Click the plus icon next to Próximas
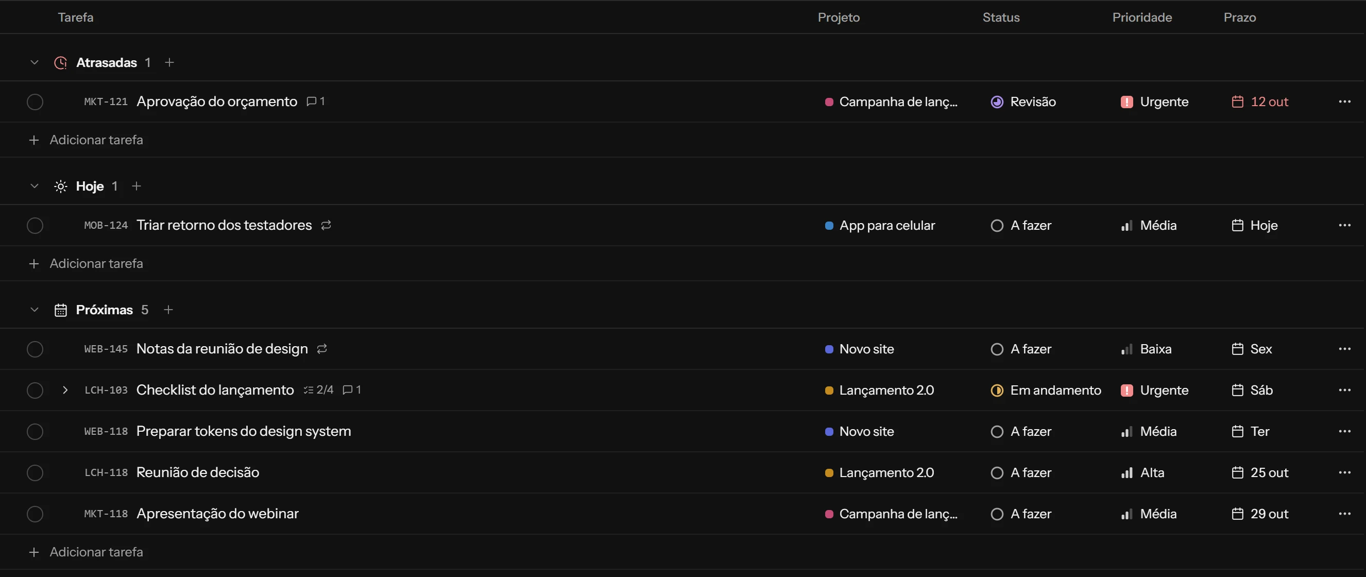Viewport: 1366px width, 577px height. pos(168,309)
